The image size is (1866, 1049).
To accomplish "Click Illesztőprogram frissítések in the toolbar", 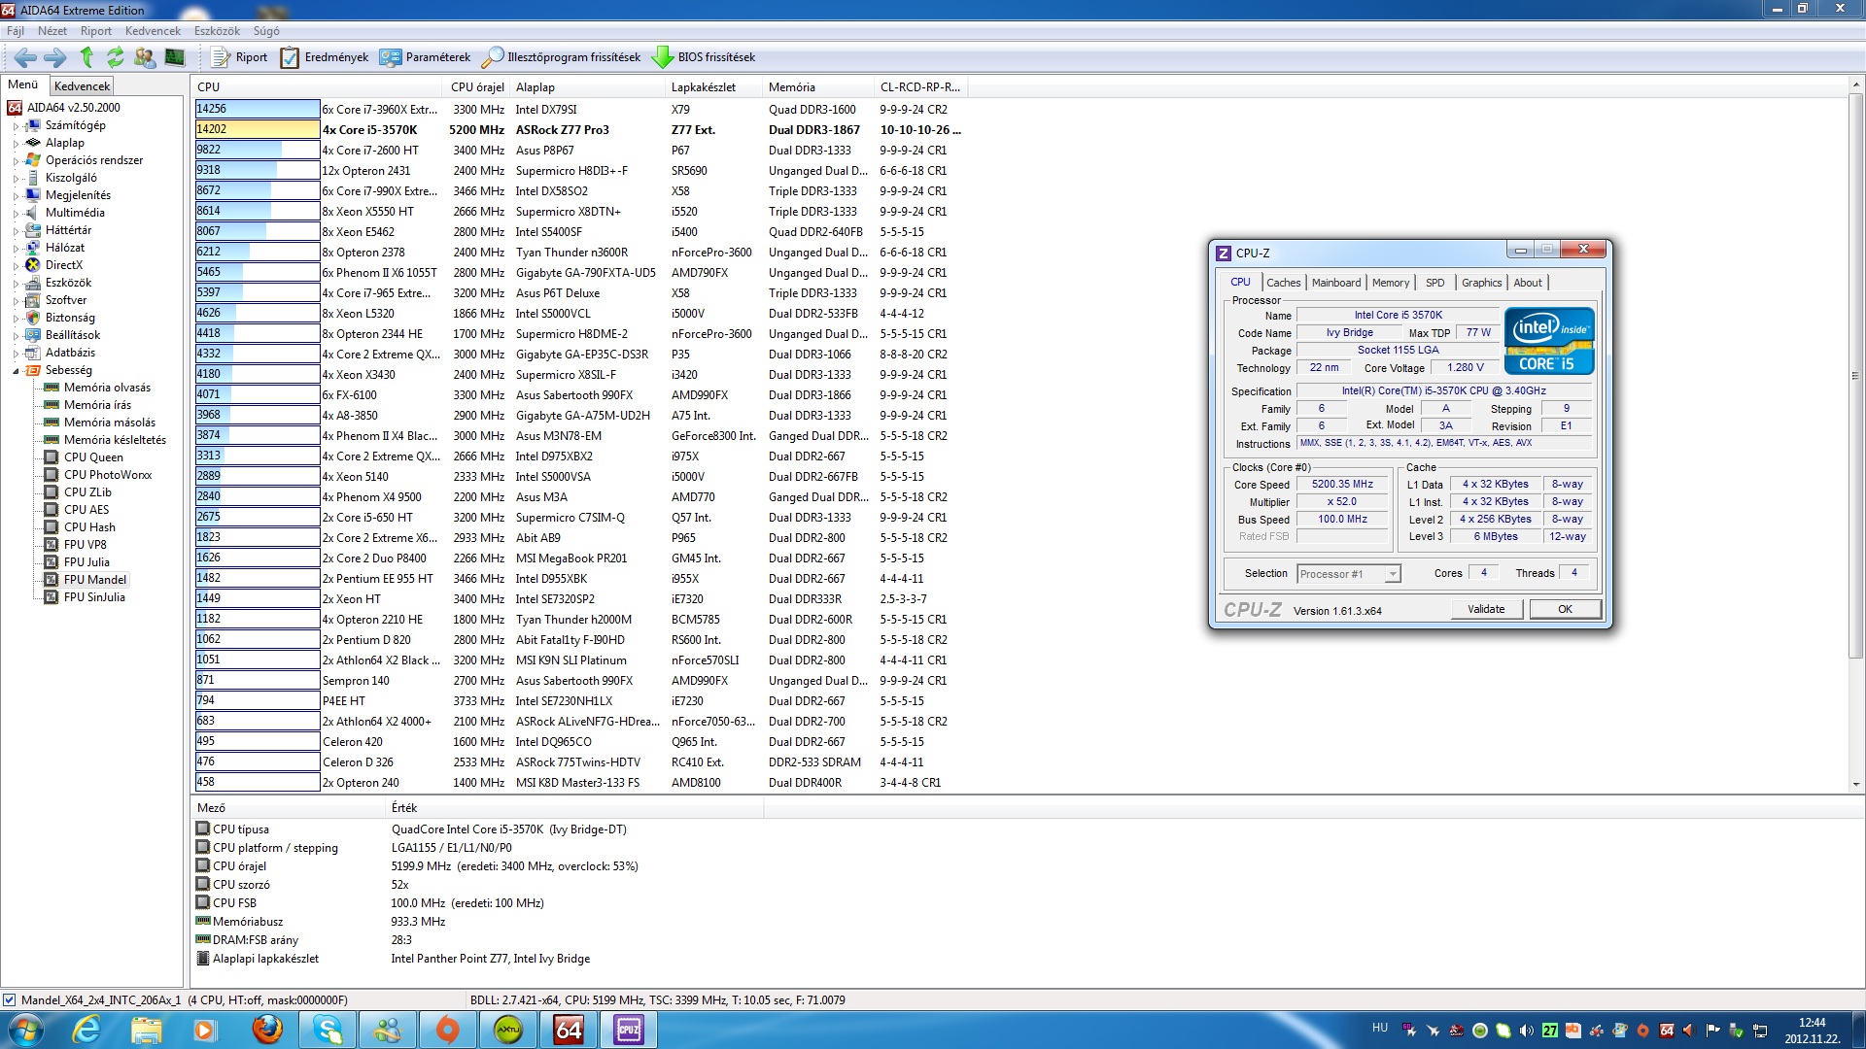I will [561, 57].
